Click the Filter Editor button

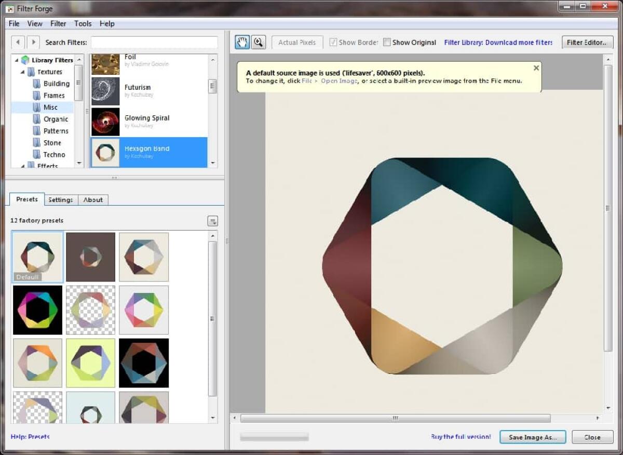[x=587, y=42]
